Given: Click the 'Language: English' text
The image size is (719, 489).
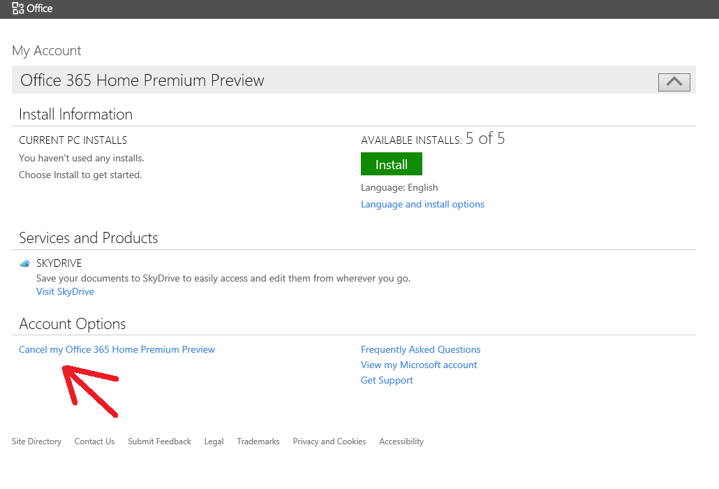Looking at the screenshot, I should pyautogui.click(x=399, y=188).
